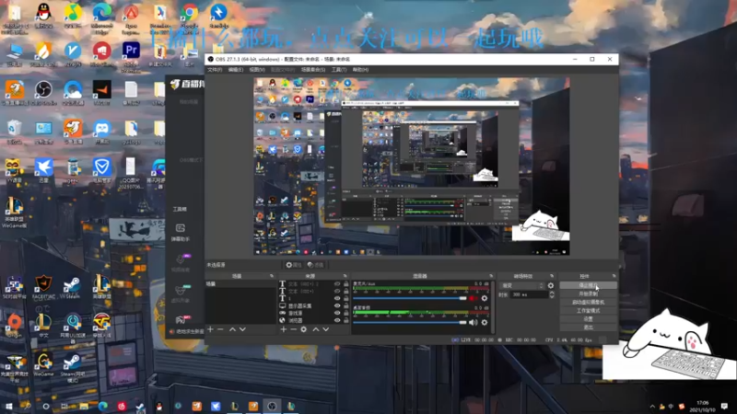Toggle lock on 游戏源 source
737x414 pixels.
pos(346,313)
